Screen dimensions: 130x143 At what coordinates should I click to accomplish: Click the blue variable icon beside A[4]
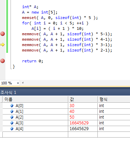(x=12, y=129)
